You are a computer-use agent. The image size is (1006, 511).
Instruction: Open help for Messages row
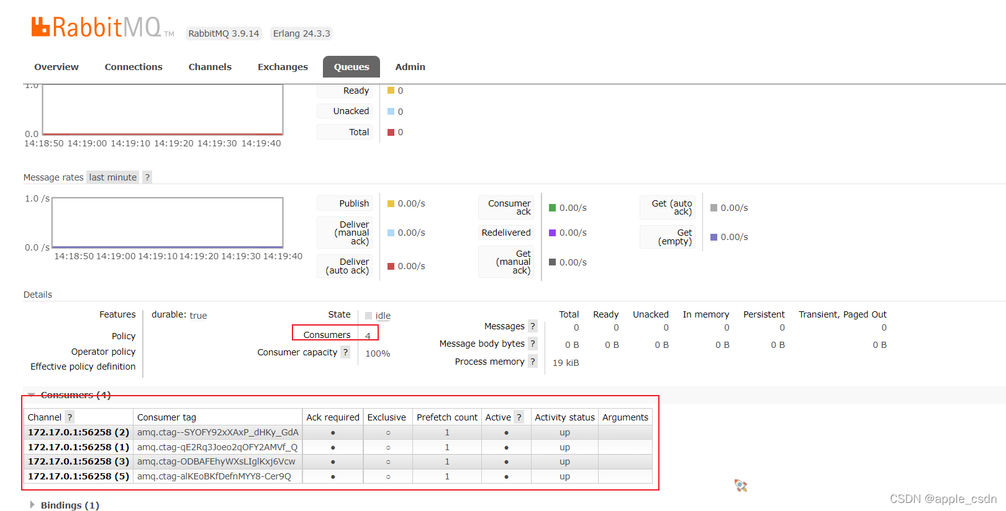[x=533, y=326]
